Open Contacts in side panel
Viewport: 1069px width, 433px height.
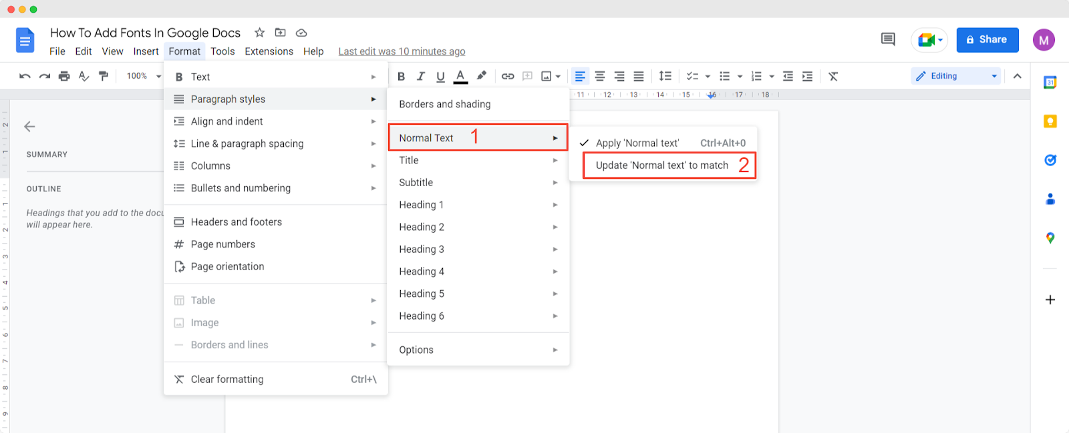pos(1050,199)
